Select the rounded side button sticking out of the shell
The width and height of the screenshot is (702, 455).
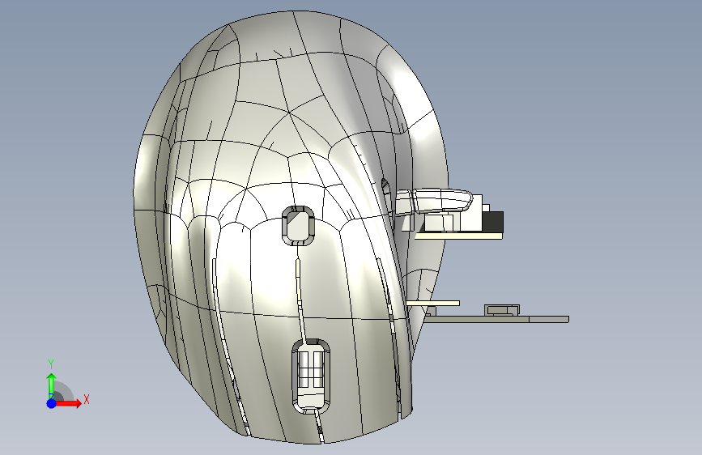coord(433,202)
